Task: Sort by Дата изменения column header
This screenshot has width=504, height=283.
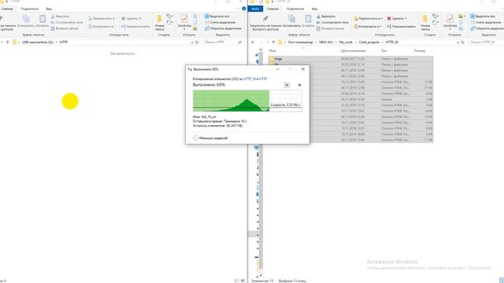Action: [x=353, y=50]
